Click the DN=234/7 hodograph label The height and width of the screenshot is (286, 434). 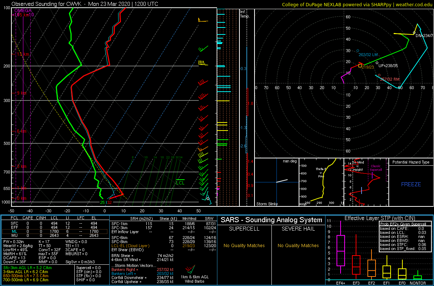point(424,36)
